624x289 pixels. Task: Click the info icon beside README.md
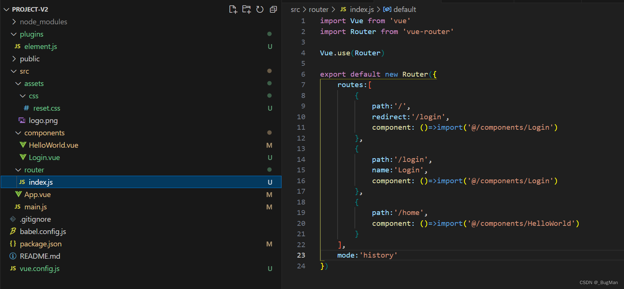[13, 256]
